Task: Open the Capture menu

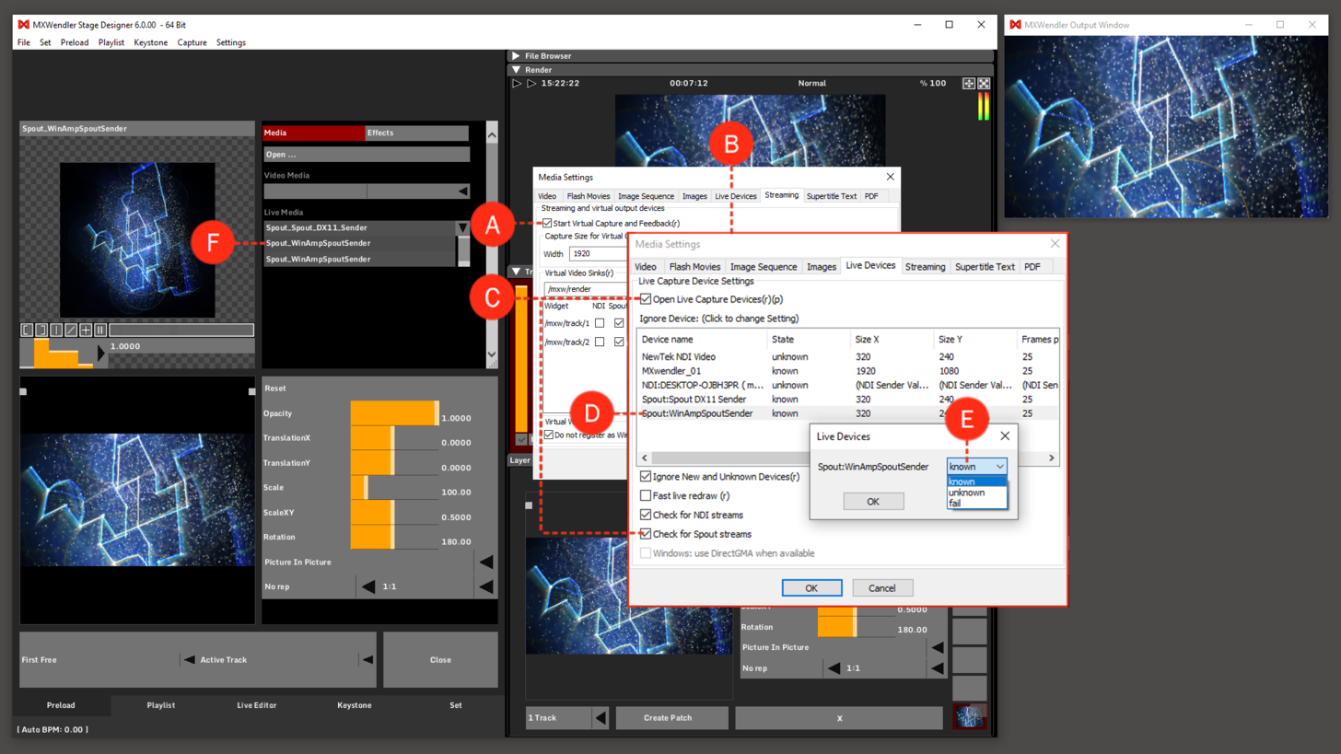Action: coord(192,42)
